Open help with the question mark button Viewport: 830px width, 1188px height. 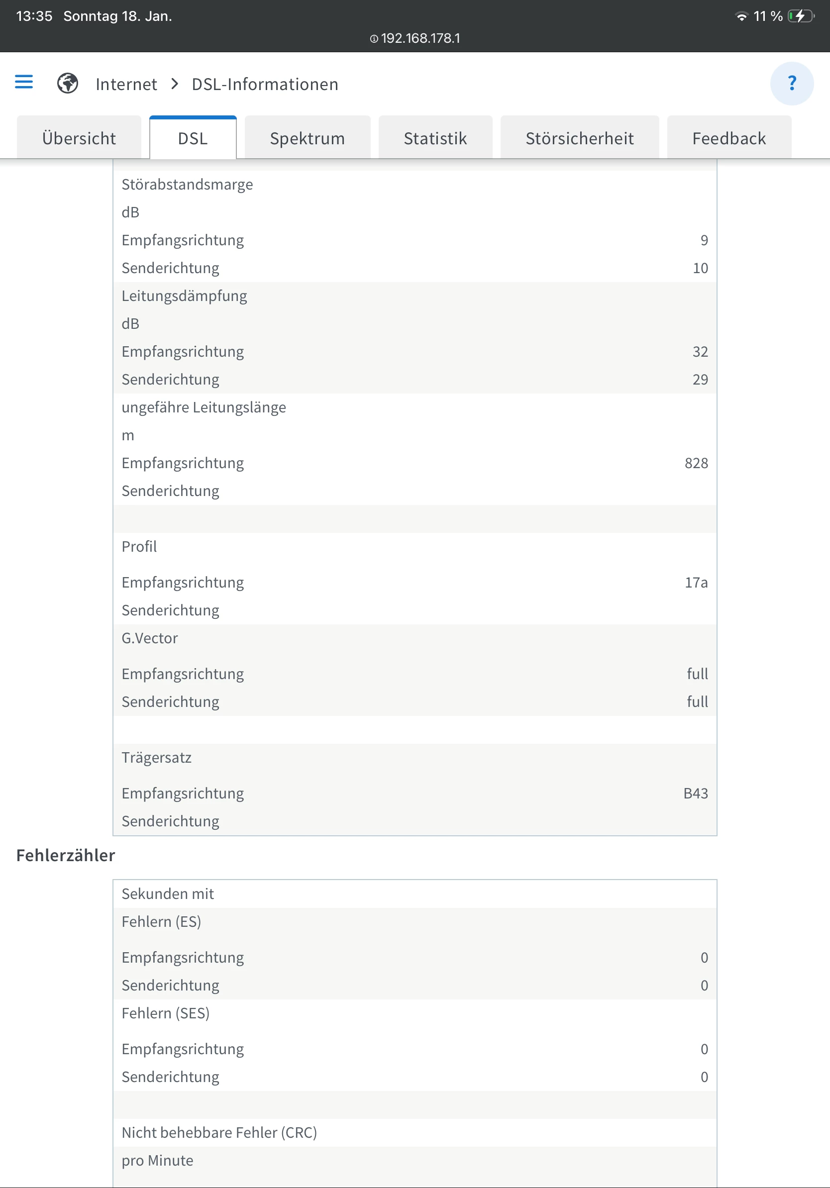coord(791,83)
